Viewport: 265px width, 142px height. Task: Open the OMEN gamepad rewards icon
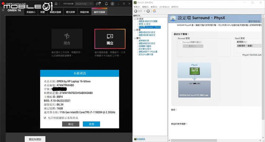click(98, 4)
